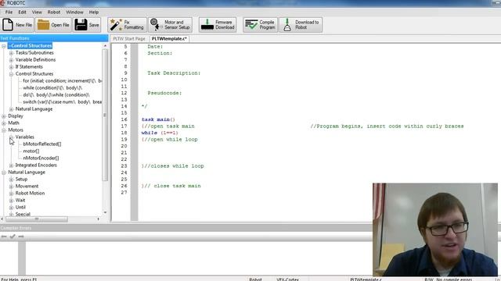Expand the Movement node
The image size is (501, 281).
pyautogui.click(x=11, y=187)
